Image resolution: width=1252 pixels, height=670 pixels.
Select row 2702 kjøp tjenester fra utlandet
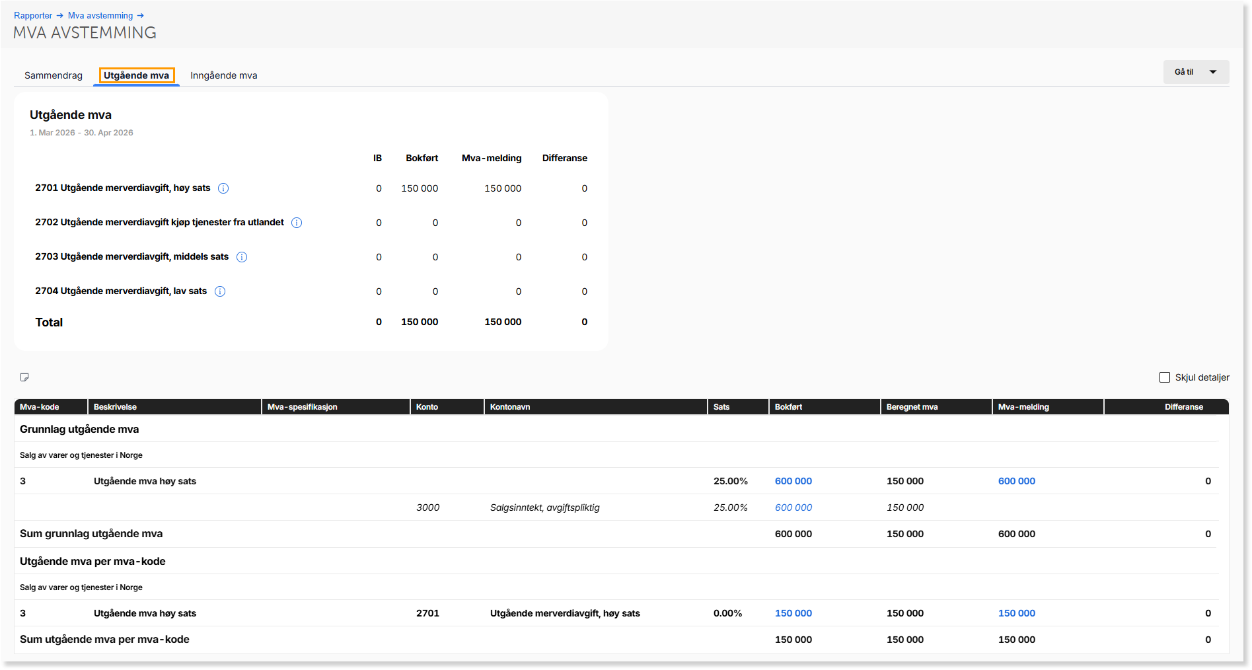(311, 223)
